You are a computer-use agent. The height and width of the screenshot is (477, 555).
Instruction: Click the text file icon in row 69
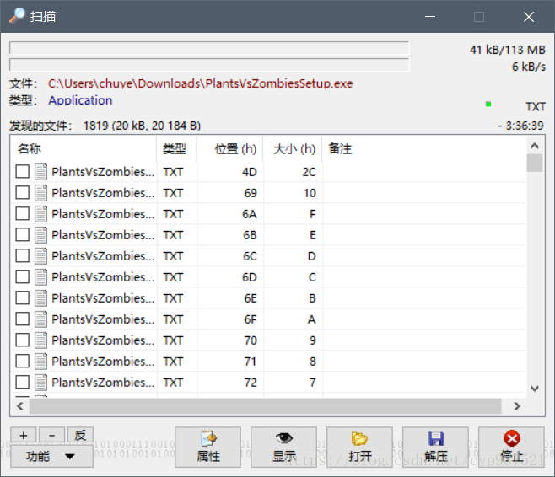pos(40,193)
